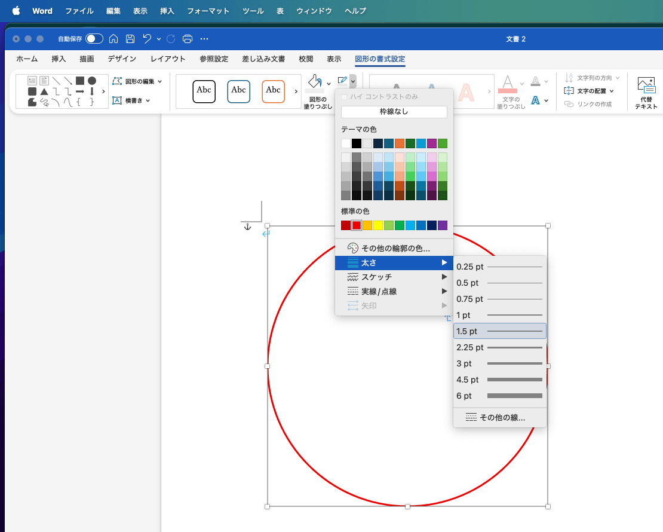Expand the WordArt styles gallery arrow
663x532 pixels.
tap(489, 91)
